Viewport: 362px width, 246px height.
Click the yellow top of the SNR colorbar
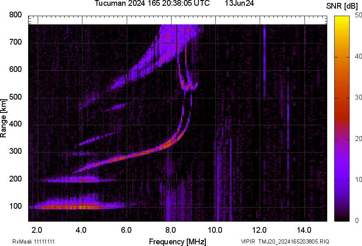pyautogui.click(x=342, y=19)
